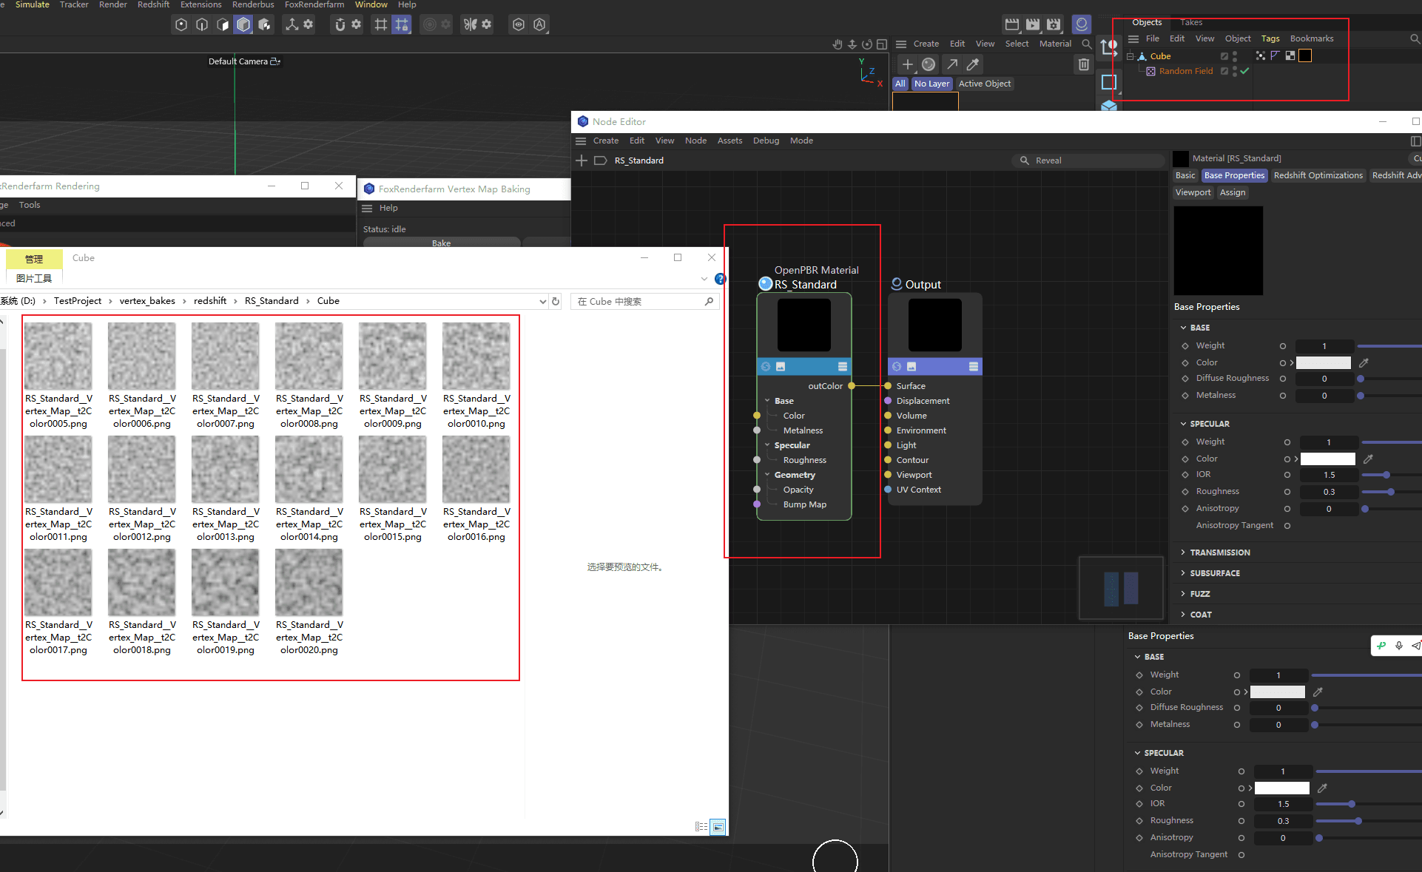This screenshot has height=872, width=1422.
Task: Click the Phong tag icon on Cube
Action: click(1275, 55)
